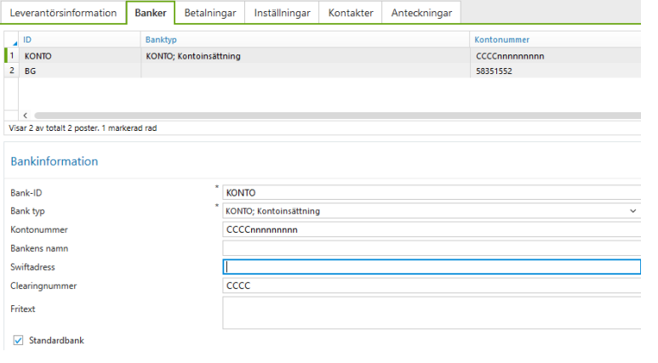Switch to the Betalningar tab
The image size is (658, 363).
pyautogui.click(x=210, y=13)
